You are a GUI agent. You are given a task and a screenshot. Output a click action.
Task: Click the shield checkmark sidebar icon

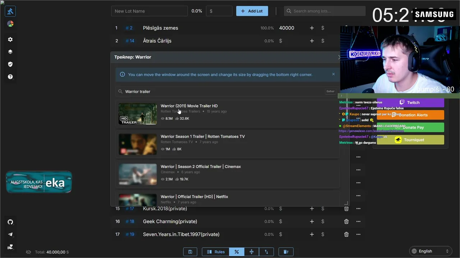click(x=10, y=64)
